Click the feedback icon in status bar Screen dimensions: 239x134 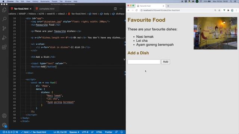click(116, 132)
